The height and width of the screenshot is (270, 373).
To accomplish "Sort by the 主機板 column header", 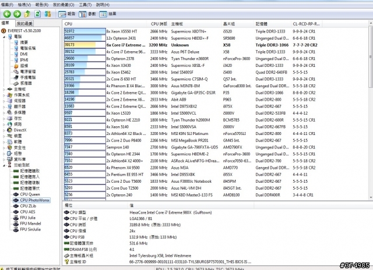I will (195, 24).
